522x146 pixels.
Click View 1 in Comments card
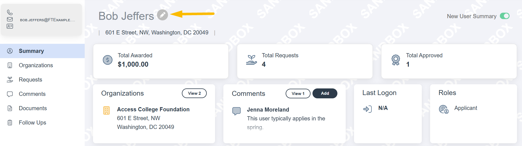pyautogui.click(x=298, y=93)
